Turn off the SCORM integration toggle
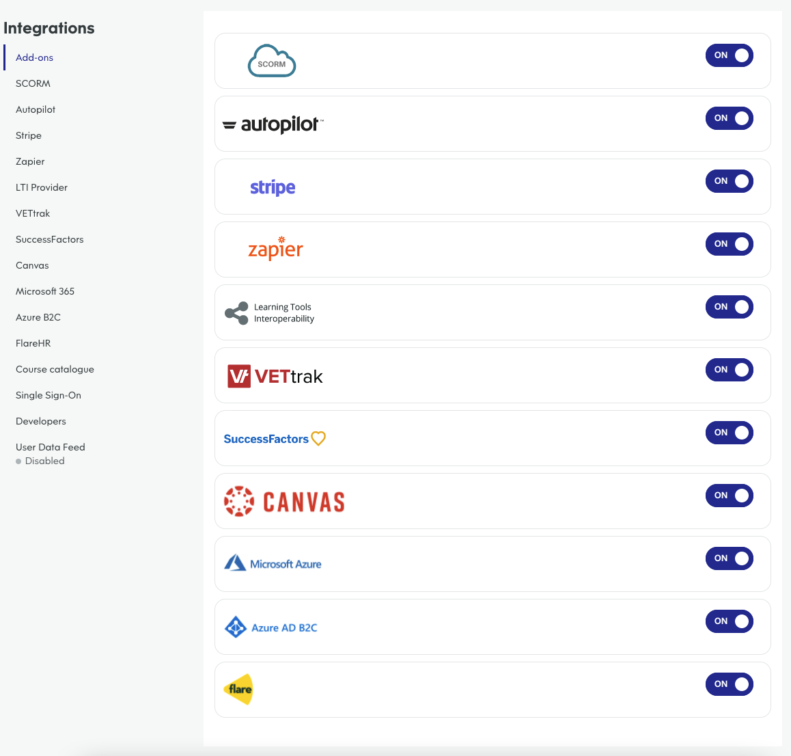Image resolution: width=791 pixels, height=756 pixels. [x=729, y=55]
